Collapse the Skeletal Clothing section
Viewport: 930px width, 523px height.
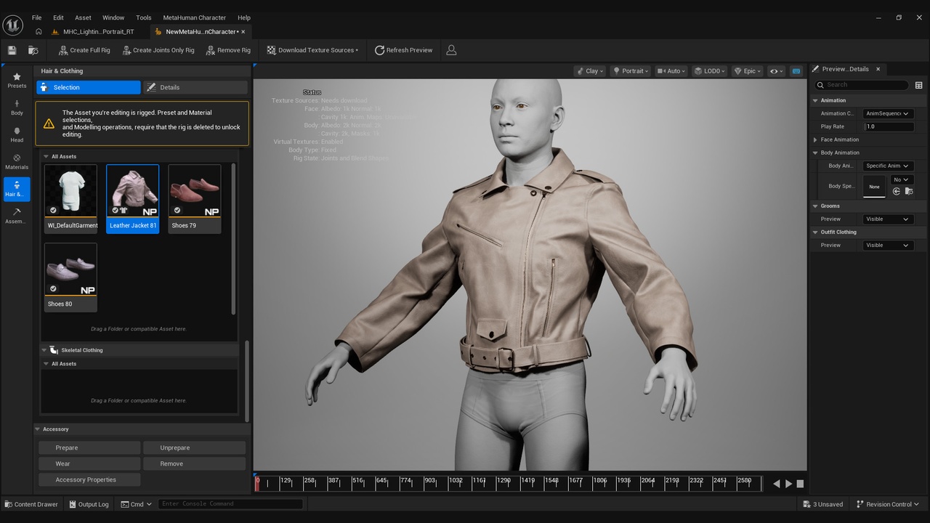point(44,350)
